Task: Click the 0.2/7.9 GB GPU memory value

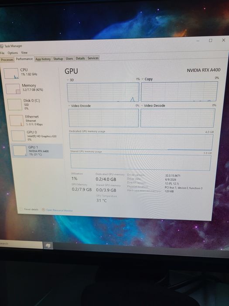Action: pos(82,189)
